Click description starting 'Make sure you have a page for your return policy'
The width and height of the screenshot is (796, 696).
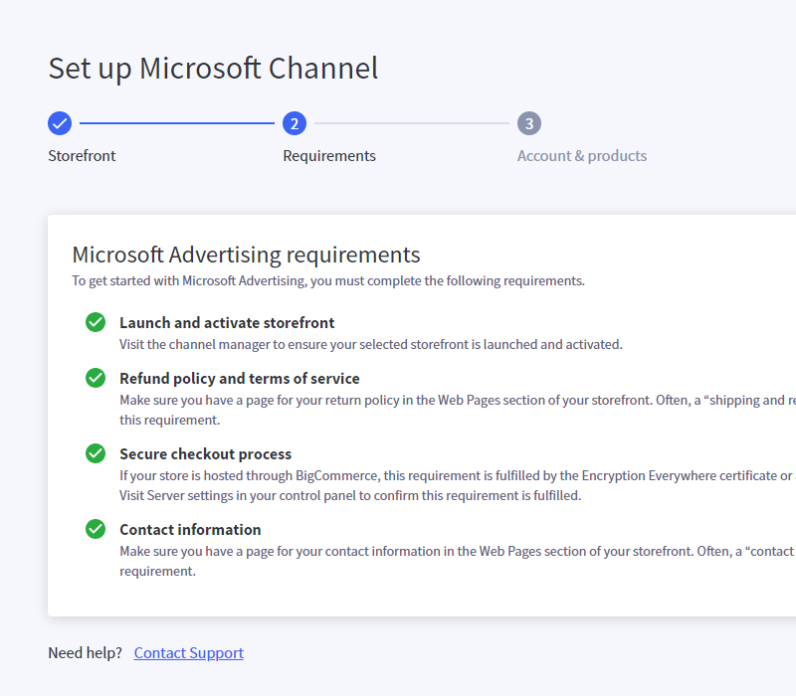tap(458, 410)
